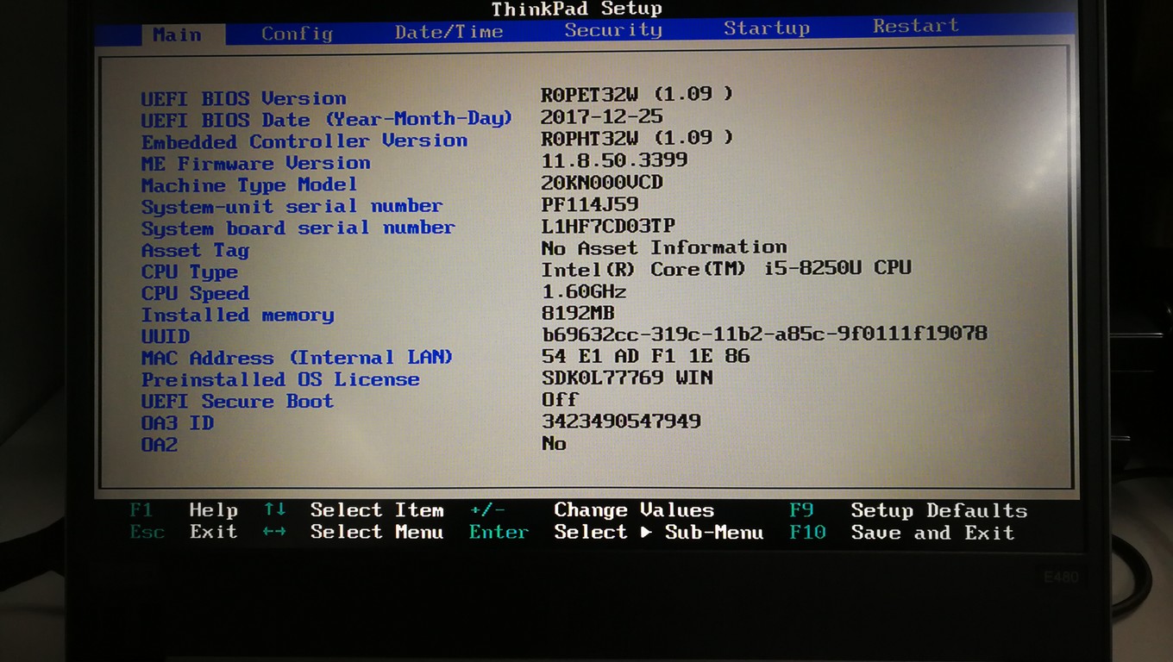Viewport: 1173px width, 662px height.
Task: Click the F10 Save and Exit hint
Action: (902, 532)
